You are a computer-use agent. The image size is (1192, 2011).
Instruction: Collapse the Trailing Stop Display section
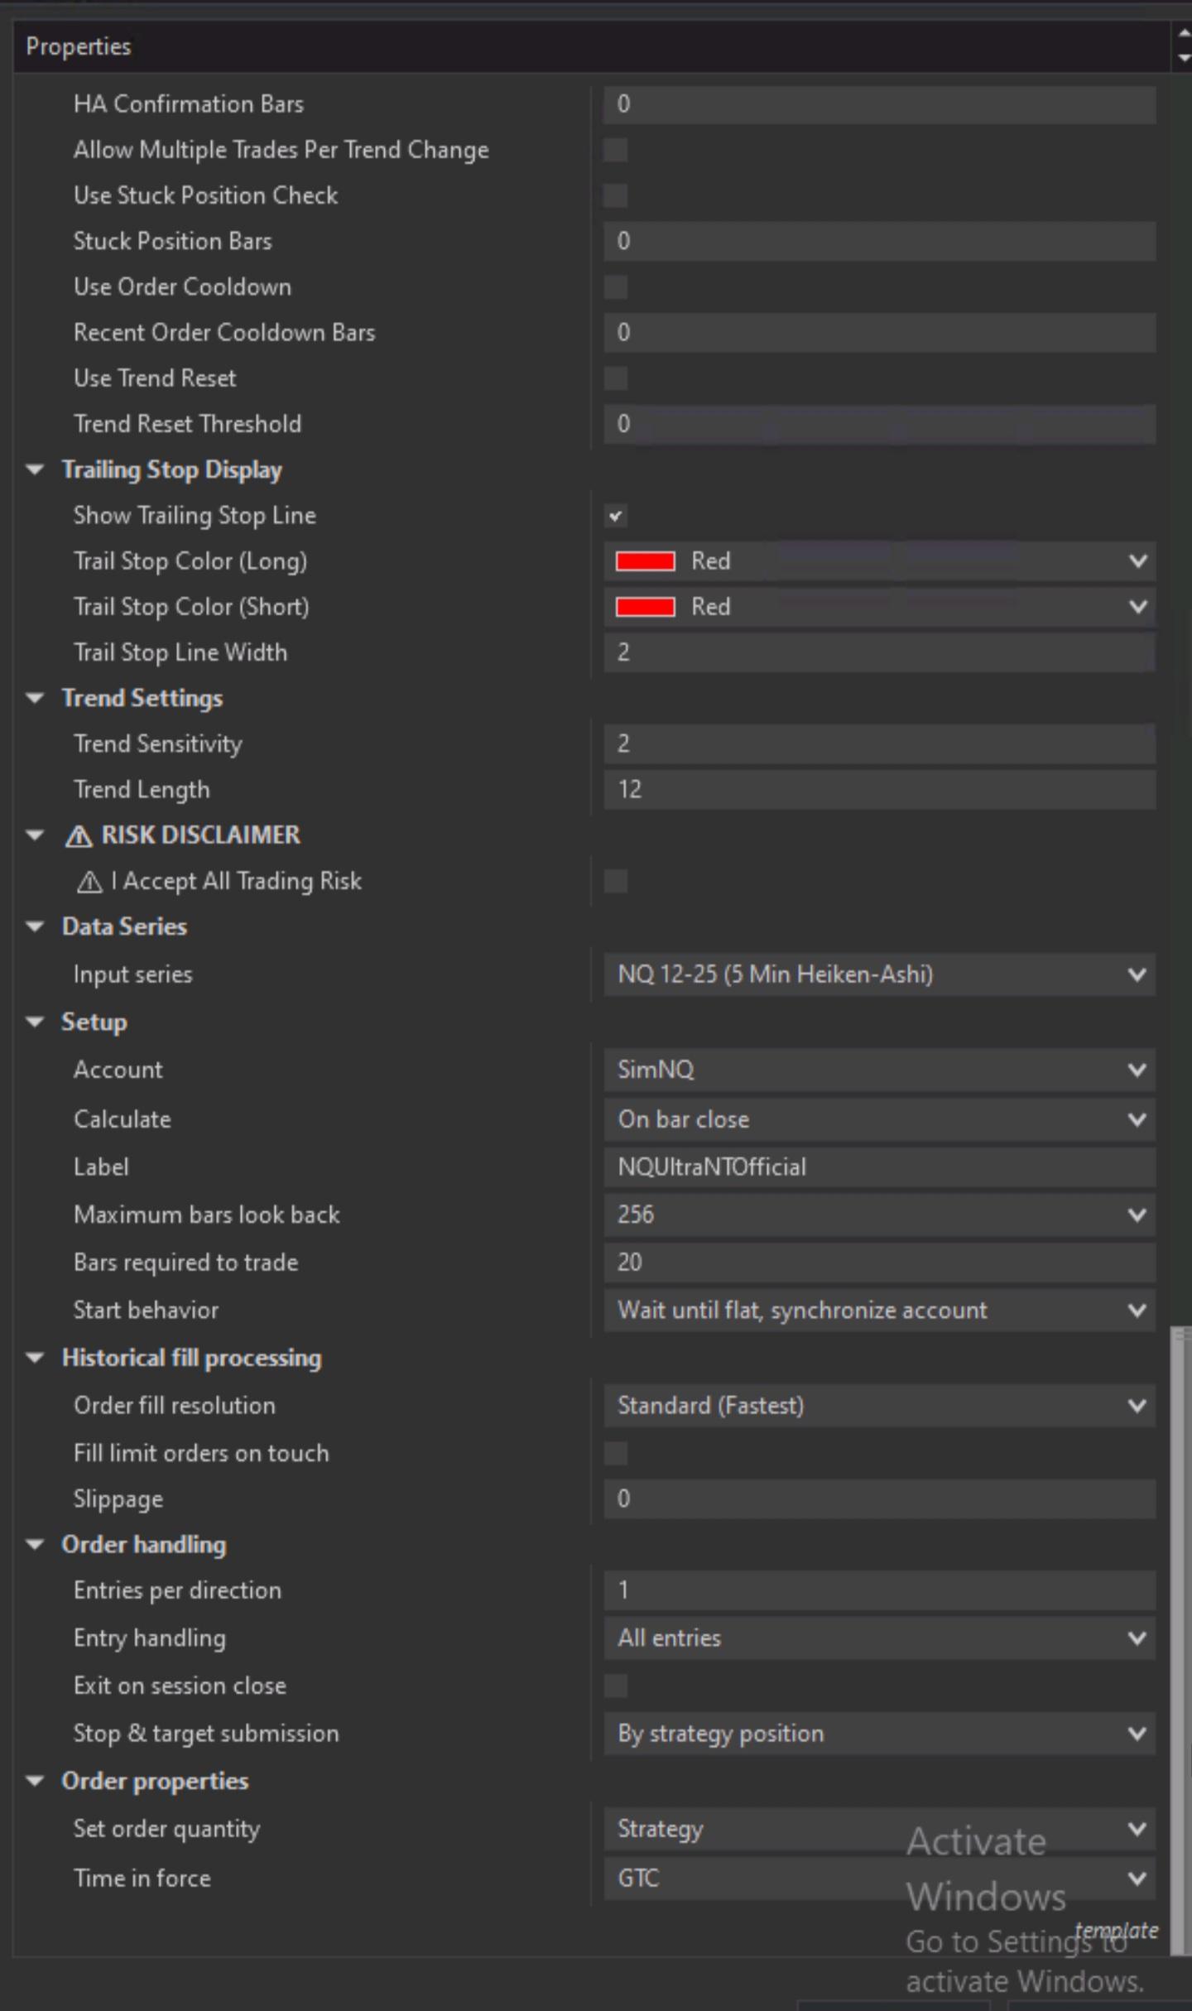pos(35,469)
